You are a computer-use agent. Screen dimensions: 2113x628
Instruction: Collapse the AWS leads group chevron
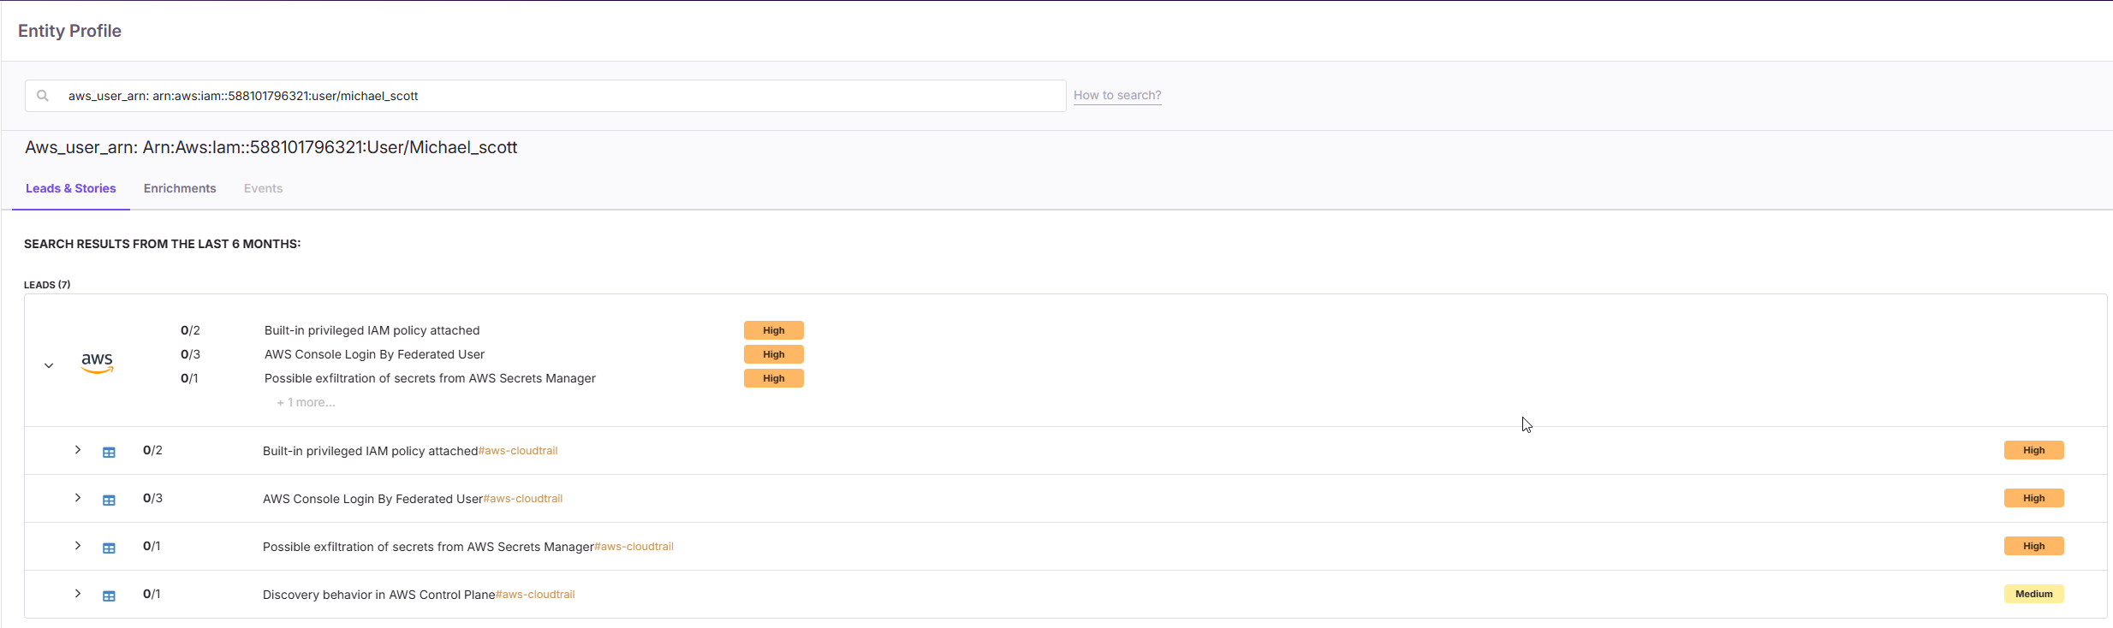tap(49, 365)
